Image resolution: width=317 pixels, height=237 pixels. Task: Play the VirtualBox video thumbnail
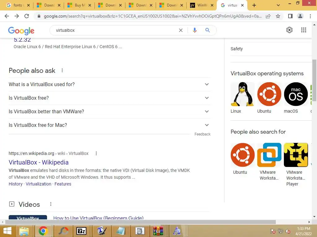(28, 218)
